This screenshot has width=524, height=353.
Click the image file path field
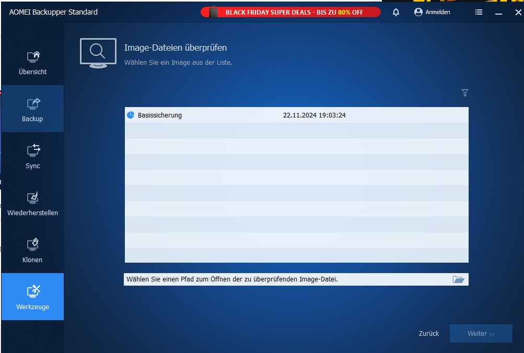point(296,279)
